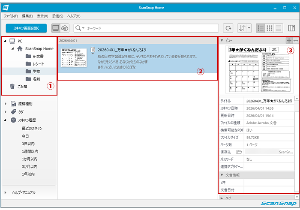Open the sort criteria dropdown arrow

[249, 28]
